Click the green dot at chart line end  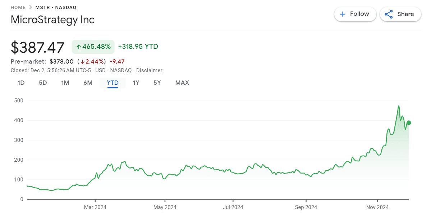coord(409,123)
